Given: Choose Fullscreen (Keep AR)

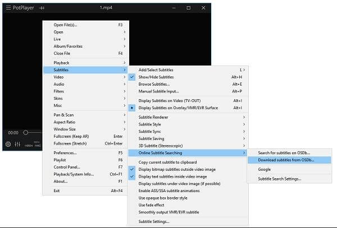Looking at the screenshot, I should [86, 136].
